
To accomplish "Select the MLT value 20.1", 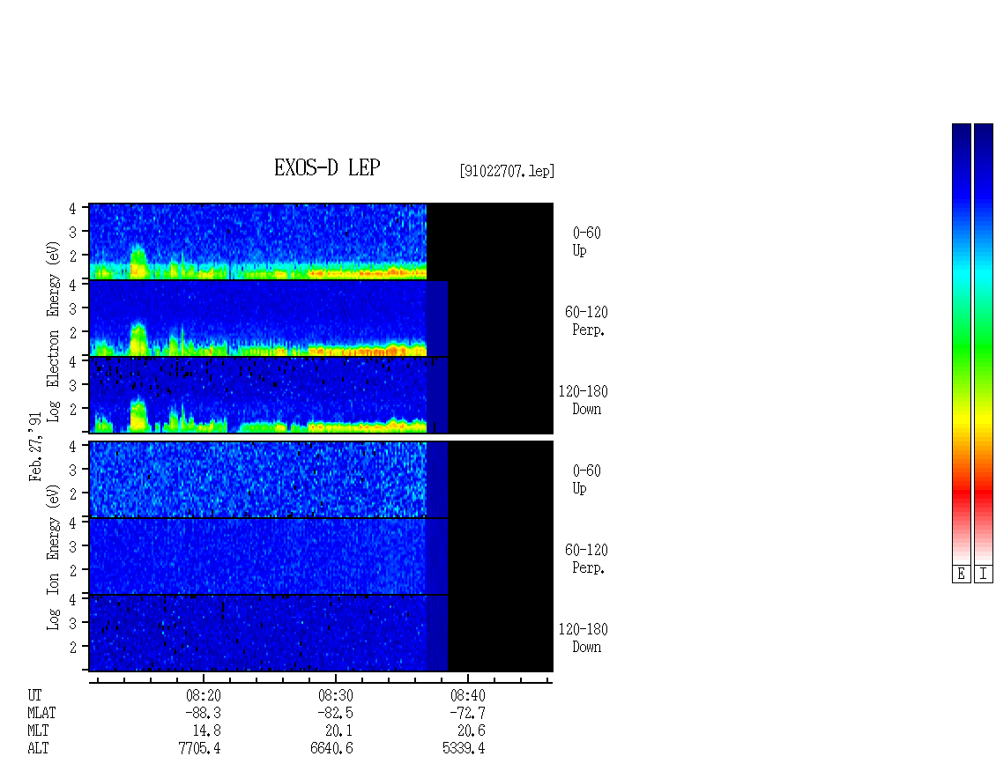I will [x=338, y=731].
